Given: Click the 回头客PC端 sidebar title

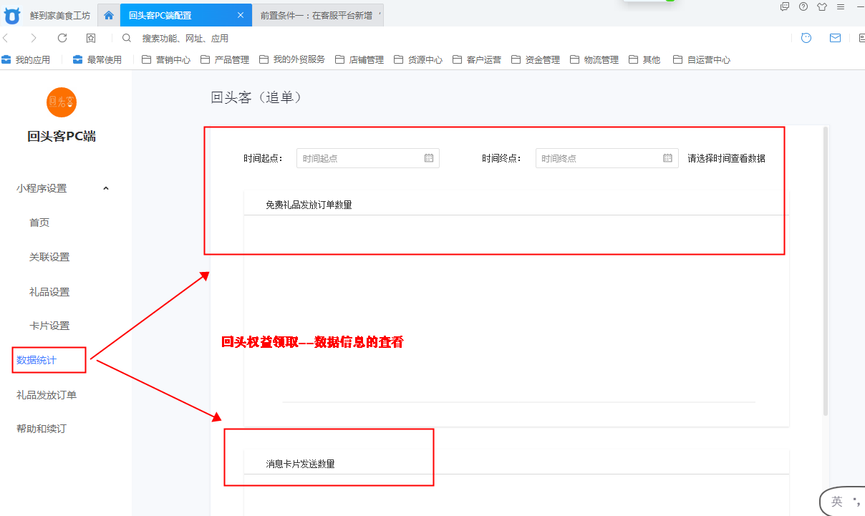Looking at the screenshot, I should (x=62, y=136).
